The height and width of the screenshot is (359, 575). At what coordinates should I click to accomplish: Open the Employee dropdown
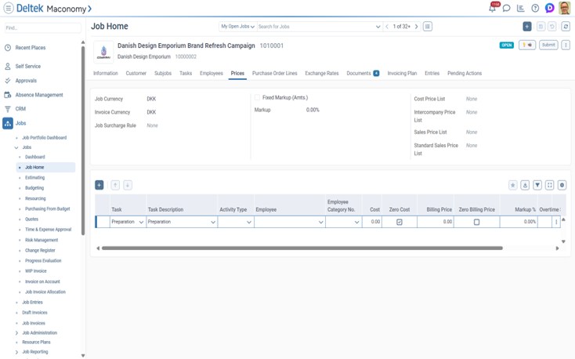click(x=321, y=222)
